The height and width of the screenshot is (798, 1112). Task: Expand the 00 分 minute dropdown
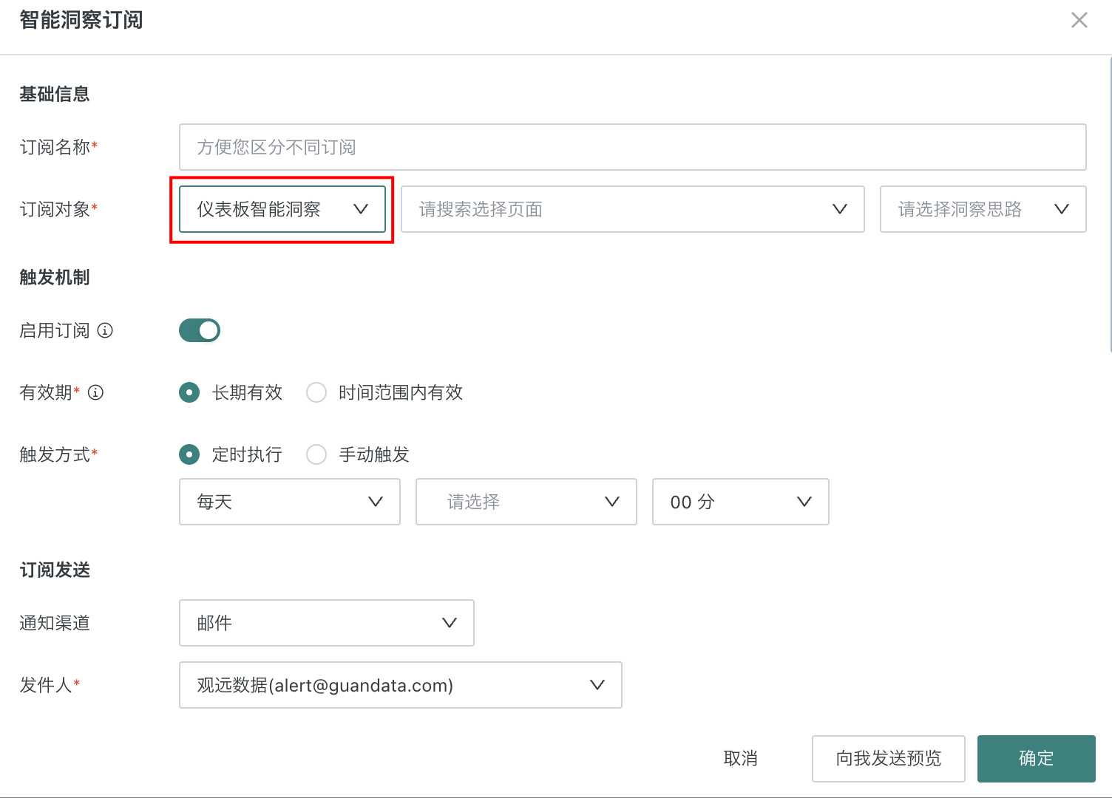740,502
